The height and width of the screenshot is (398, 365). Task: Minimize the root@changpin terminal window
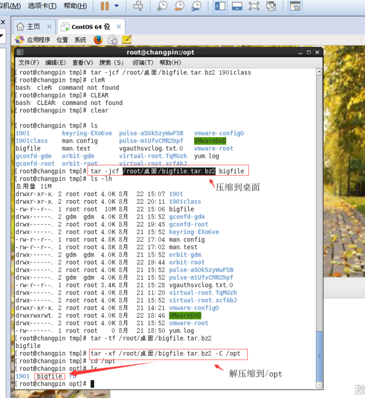pyautogui.click(x=300, y=52)
